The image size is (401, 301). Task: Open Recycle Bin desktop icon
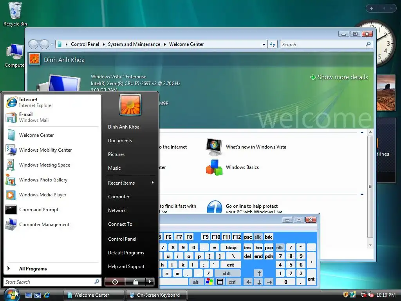(15, 14)
